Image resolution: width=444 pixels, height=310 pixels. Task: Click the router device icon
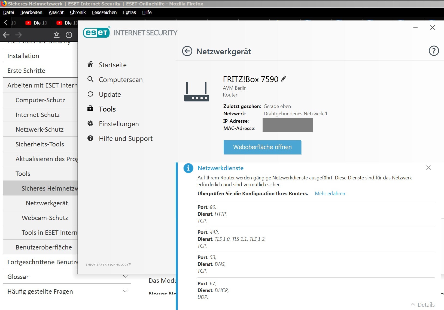tap(196, 92)
